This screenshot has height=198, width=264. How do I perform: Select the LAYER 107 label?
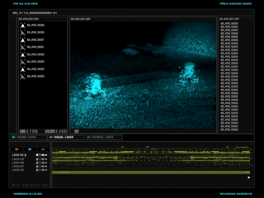(x=18, y=166)
